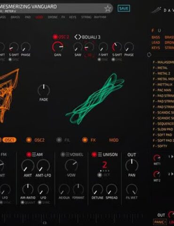Click the SAW knob

[x=78, y=47]
